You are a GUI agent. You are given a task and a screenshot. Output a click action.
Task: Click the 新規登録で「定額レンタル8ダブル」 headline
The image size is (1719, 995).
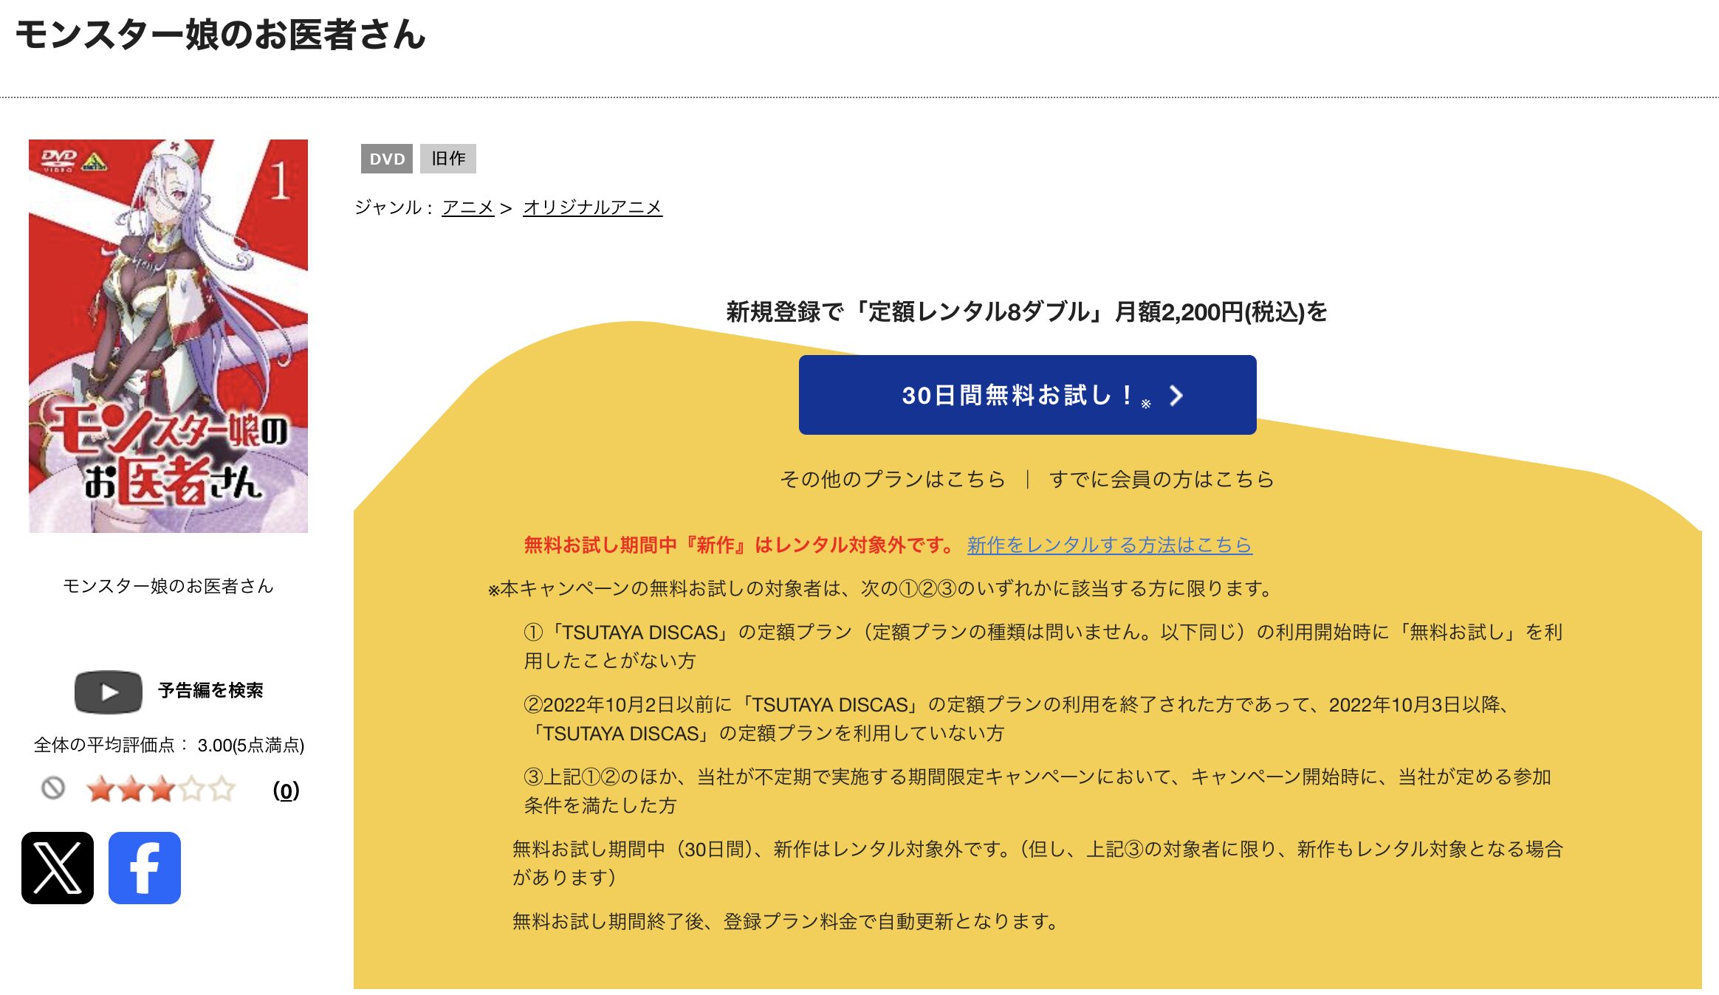coord(1027,311)
